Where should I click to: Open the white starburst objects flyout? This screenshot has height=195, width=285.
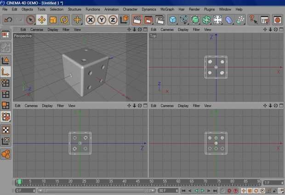[x=217, y=20]
